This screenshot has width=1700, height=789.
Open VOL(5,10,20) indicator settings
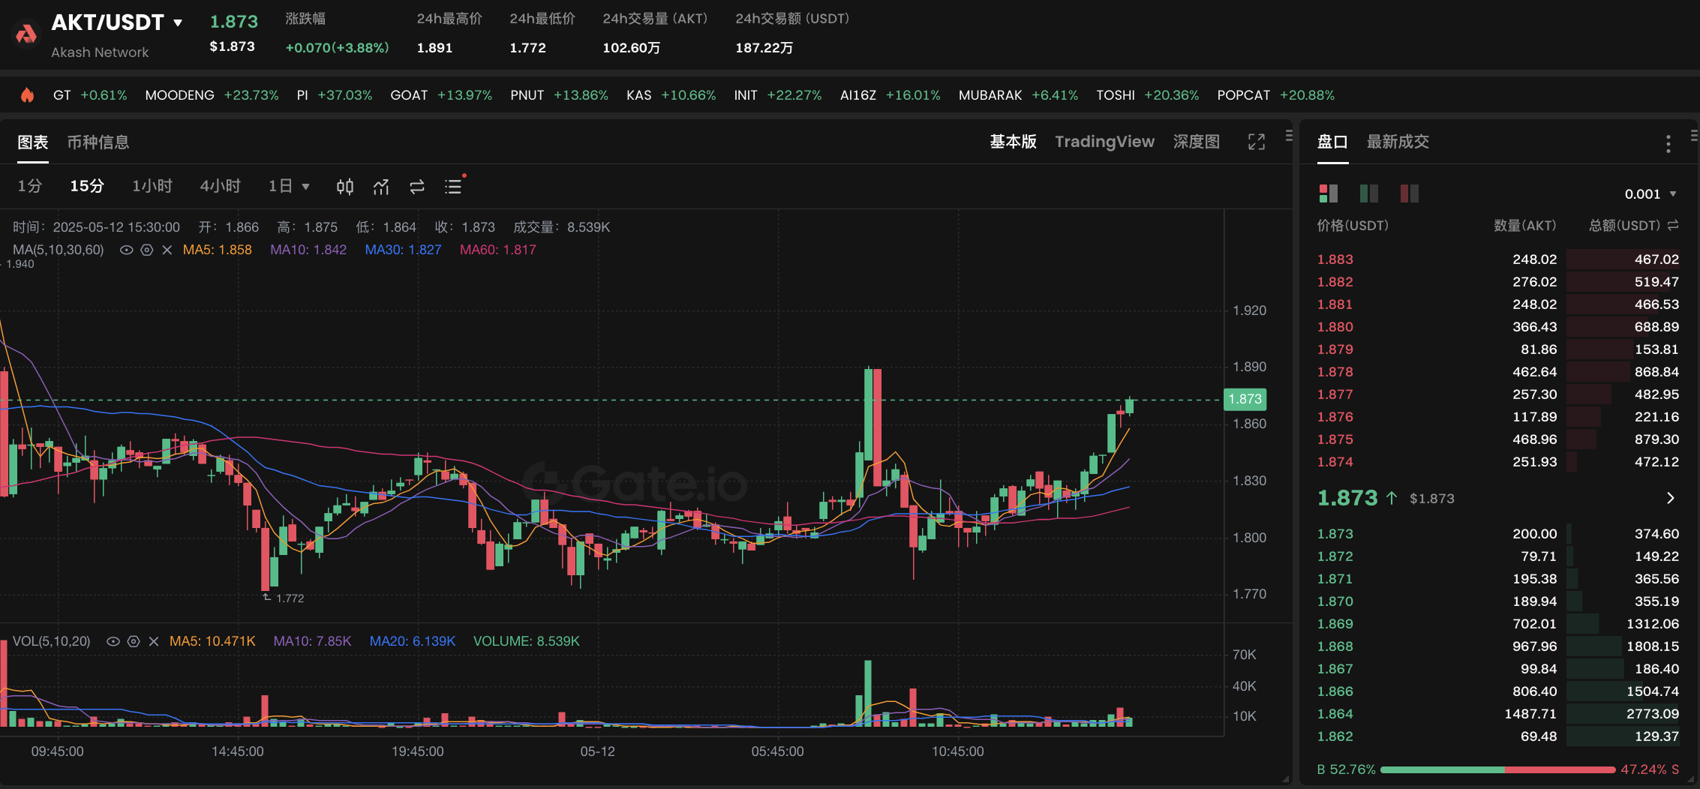(x=134, y=641)
